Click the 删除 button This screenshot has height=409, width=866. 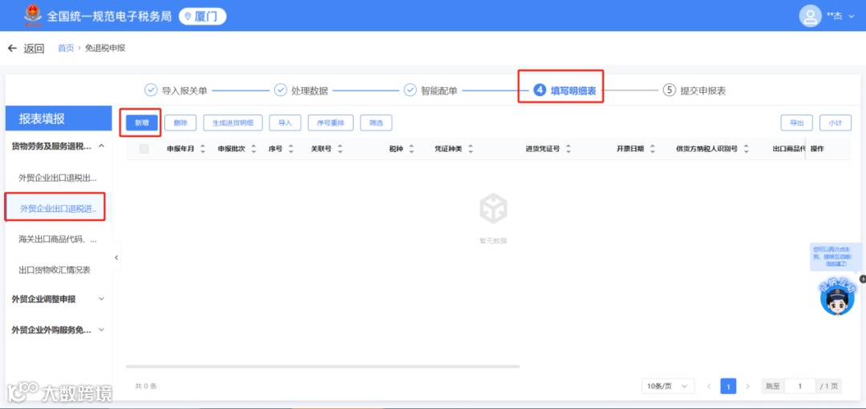click(180, 123)
